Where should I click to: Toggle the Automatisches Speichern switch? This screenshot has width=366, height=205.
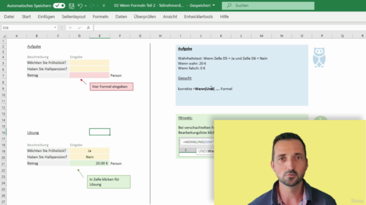tap(59, 6)
